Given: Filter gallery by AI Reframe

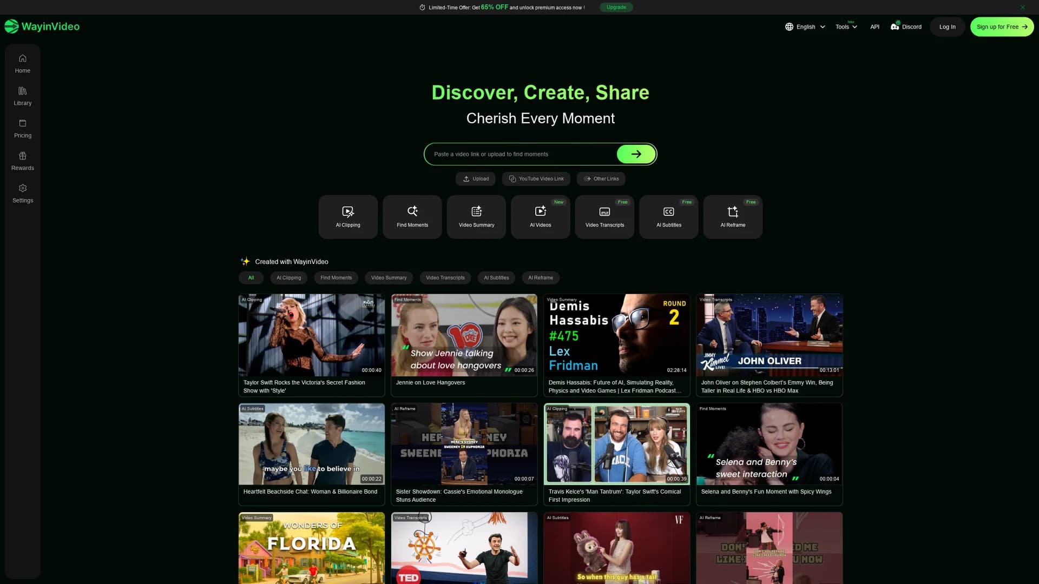Looking at the screenshot, I should (x=541, y=277).
